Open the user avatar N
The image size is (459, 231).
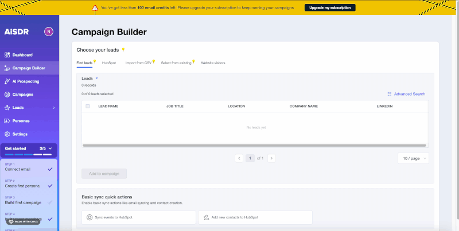coord(49,32)
